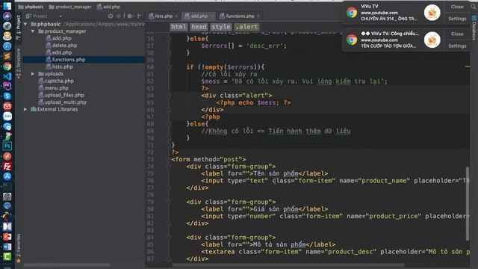Screen dimensions: 478x269
Task: Select lists.php in project tree
Action: [62, 67]
